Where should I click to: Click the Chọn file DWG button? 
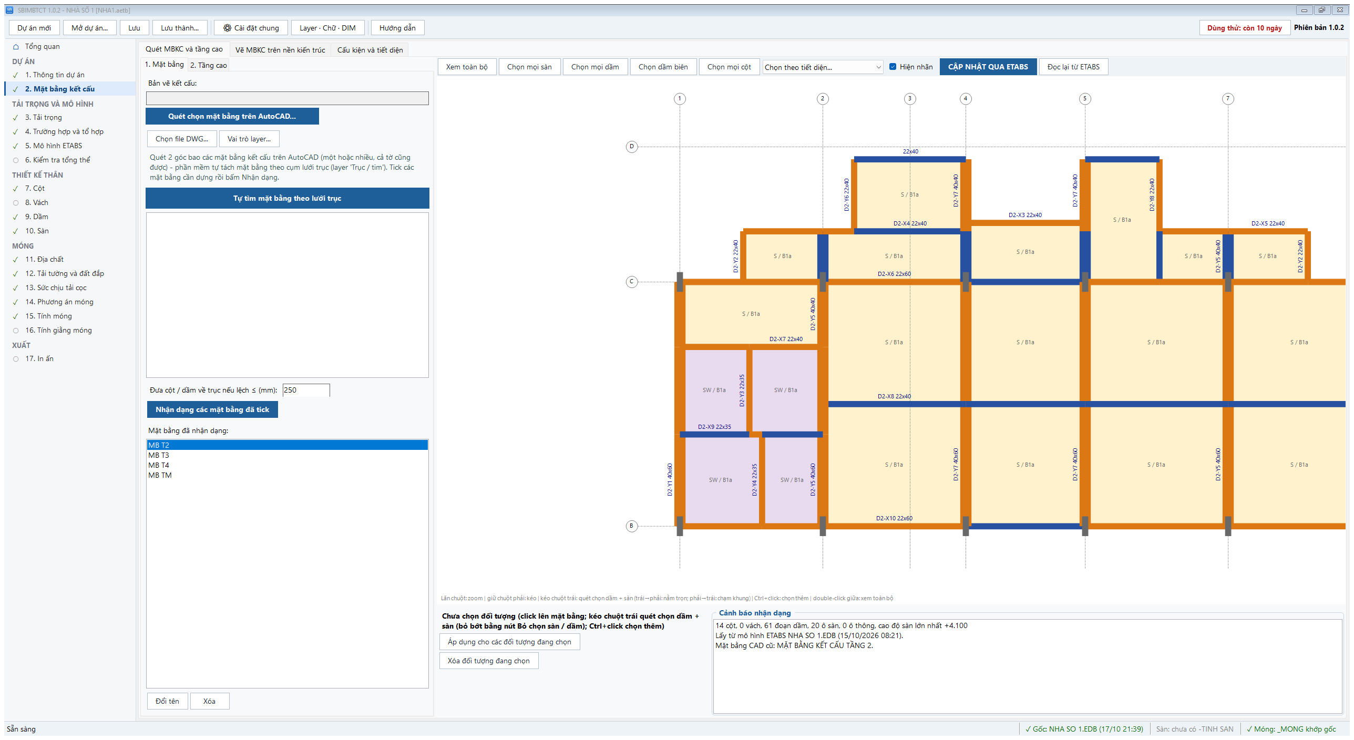click(x=182, y=139)
